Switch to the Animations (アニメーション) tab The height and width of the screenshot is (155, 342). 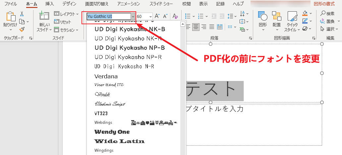[129, 4]
